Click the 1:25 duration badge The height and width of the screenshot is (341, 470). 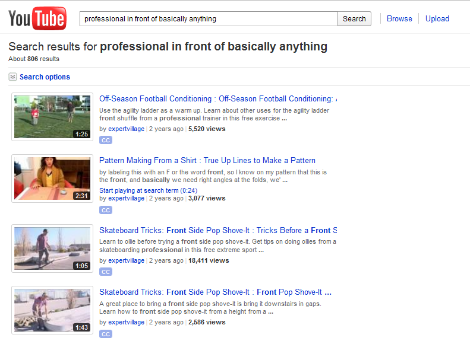click(81, 134)
